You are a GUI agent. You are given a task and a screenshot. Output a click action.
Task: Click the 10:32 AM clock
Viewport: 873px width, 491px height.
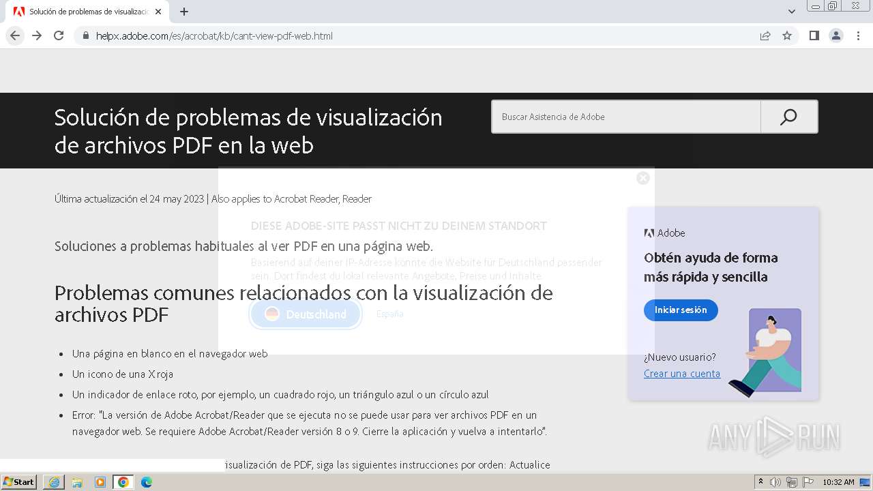click(x=838, y=482)
